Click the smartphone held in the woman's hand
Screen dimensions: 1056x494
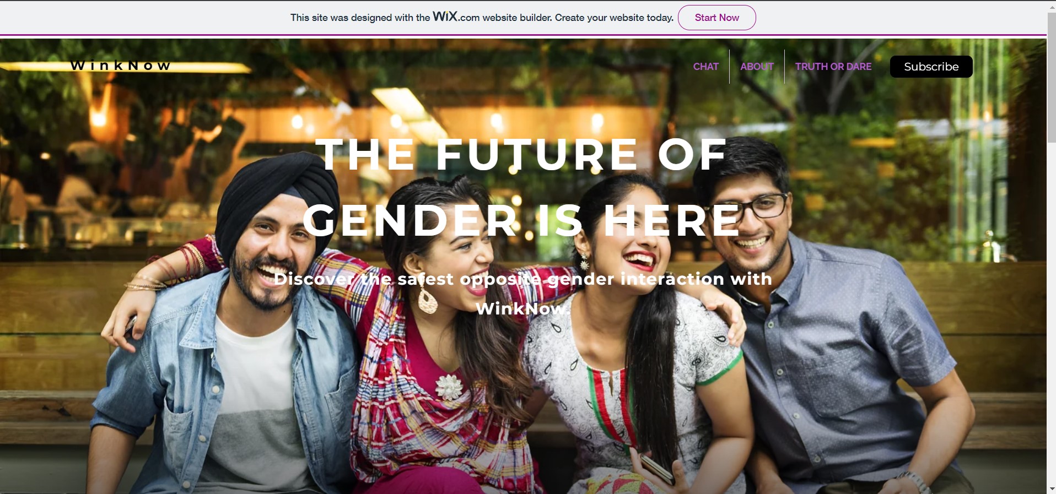pyautogui.click(x=656, y=468)
